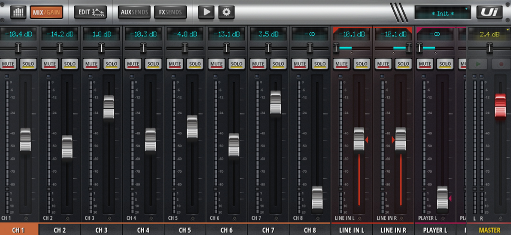511x235 pixels.
Task: Open FX SENDS view
Action: click(x=171, y=12)
